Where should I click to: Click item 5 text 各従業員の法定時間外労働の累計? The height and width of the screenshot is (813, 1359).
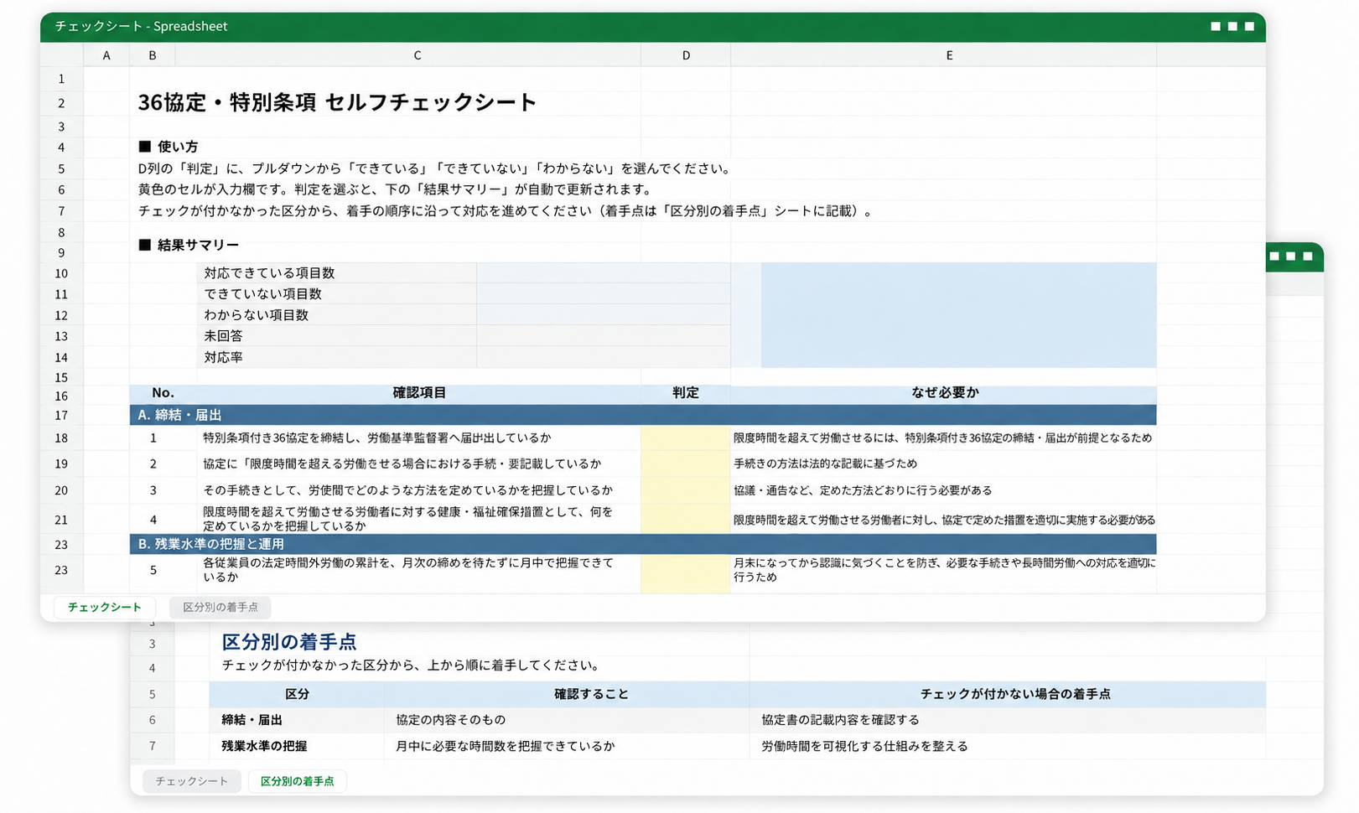tap(407, 570)
